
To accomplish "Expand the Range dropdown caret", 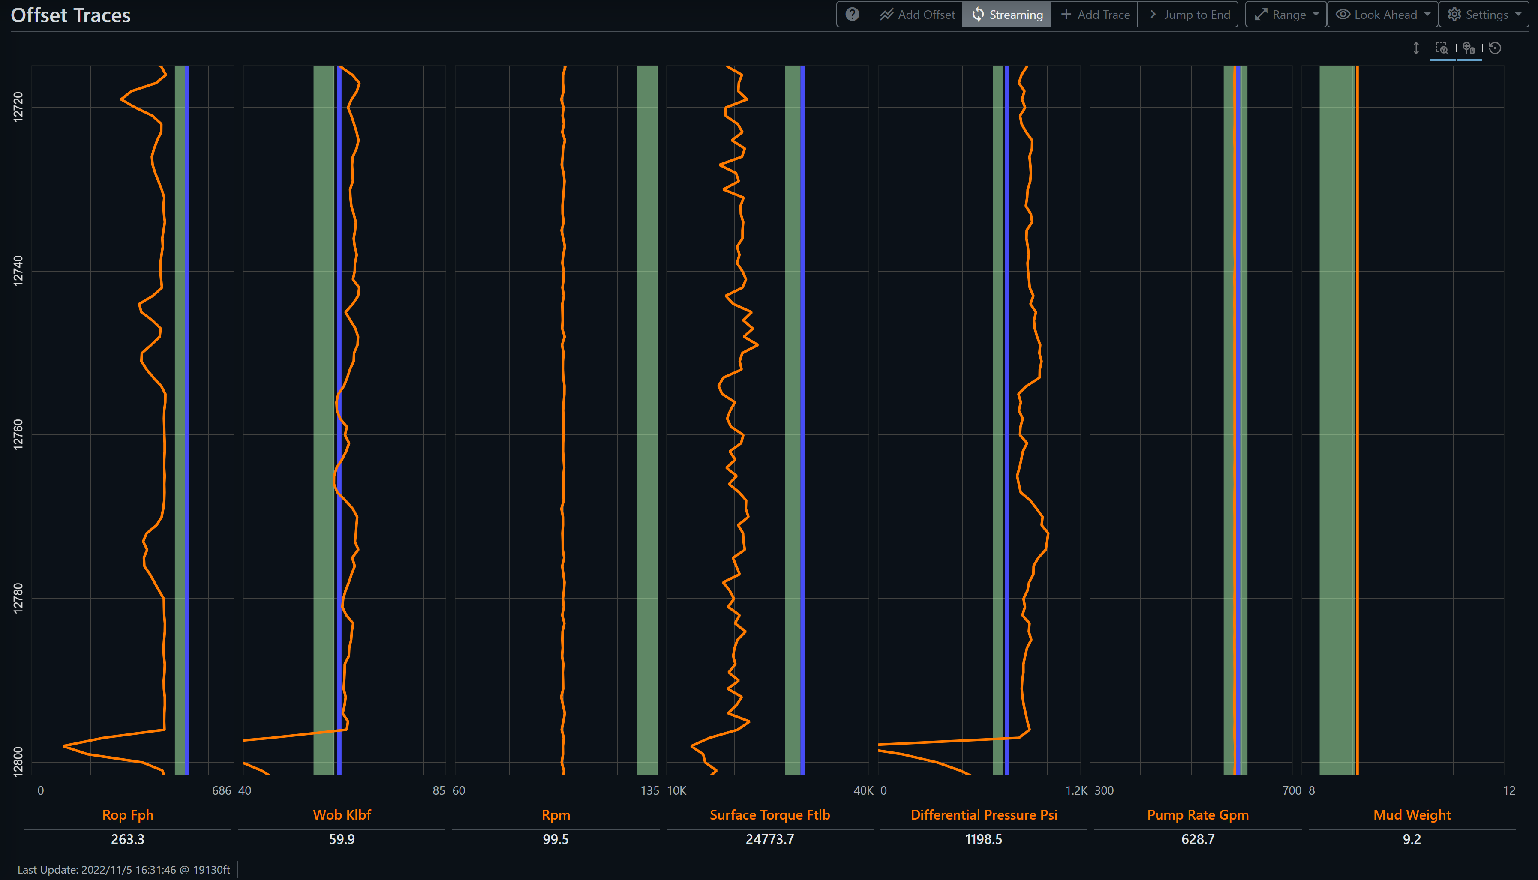I will click(1316, 15).
